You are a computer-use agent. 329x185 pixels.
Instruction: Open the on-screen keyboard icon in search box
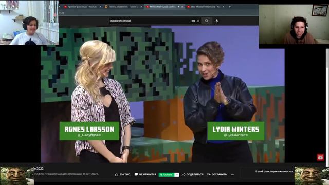pos(193,21)
